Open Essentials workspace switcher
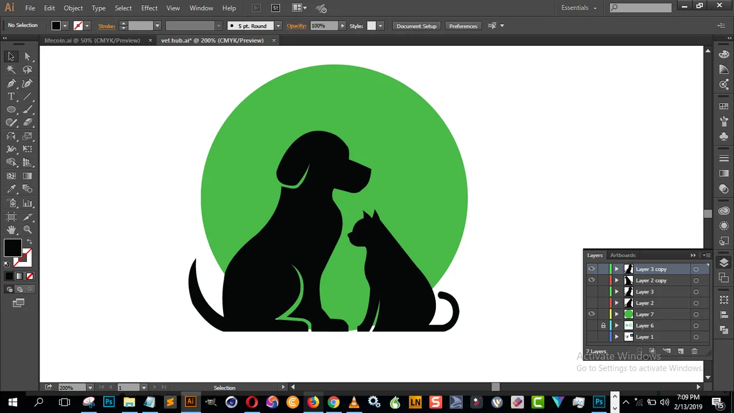The height and width of the screenshot is (413, 734). click(x=579, y=8)
